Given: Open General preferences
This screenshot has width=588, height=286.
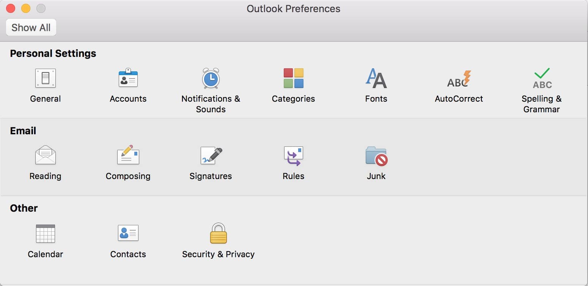Looking at the screenshot, I should [46, 79].
